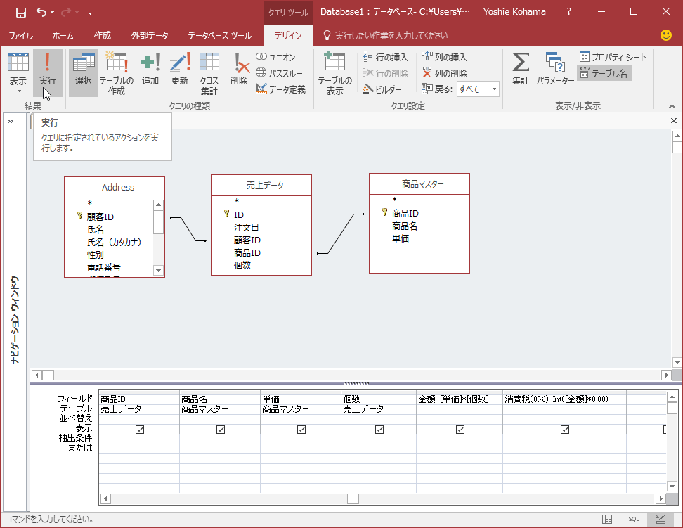Select データ定義 data definition query

(280, 89)
